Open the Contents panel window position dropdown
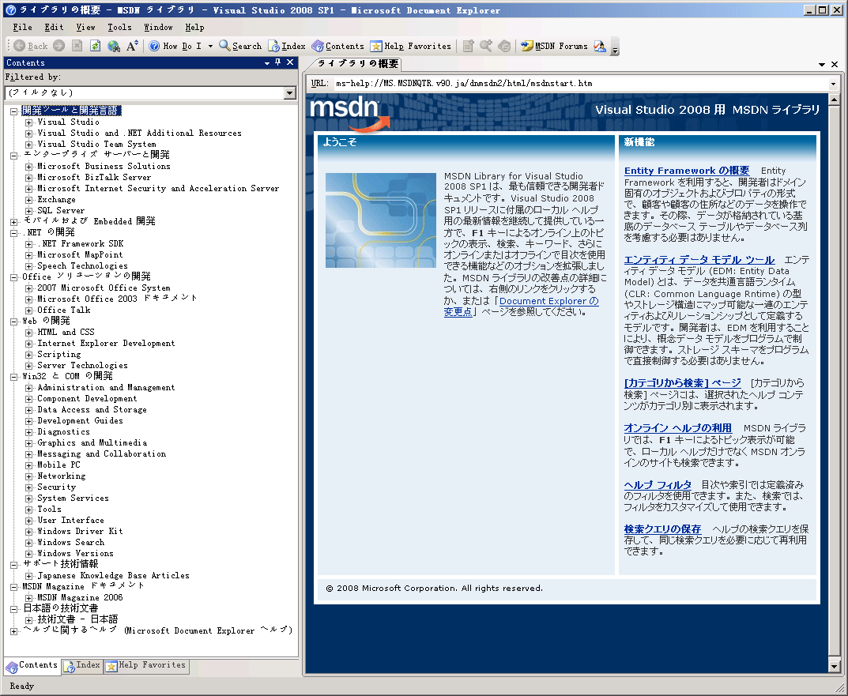Image resolution: width=848 pixels, height=696 pixels. [x=266, y=62]
